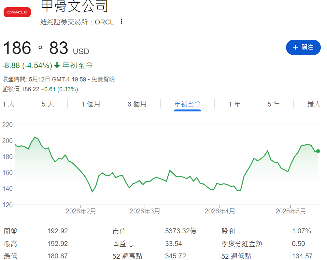This screenshot has height=260, width=327.
Task: Click the 52-week low value 134.57
Action: (302, 256)
